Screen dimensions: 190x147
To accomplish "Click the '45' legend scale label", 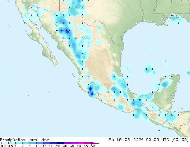I will click(86, 146).
